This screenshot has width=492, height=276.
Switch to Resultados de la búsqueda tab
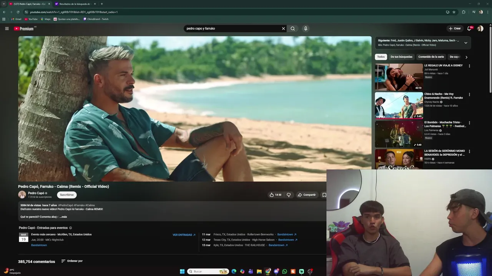75,4
